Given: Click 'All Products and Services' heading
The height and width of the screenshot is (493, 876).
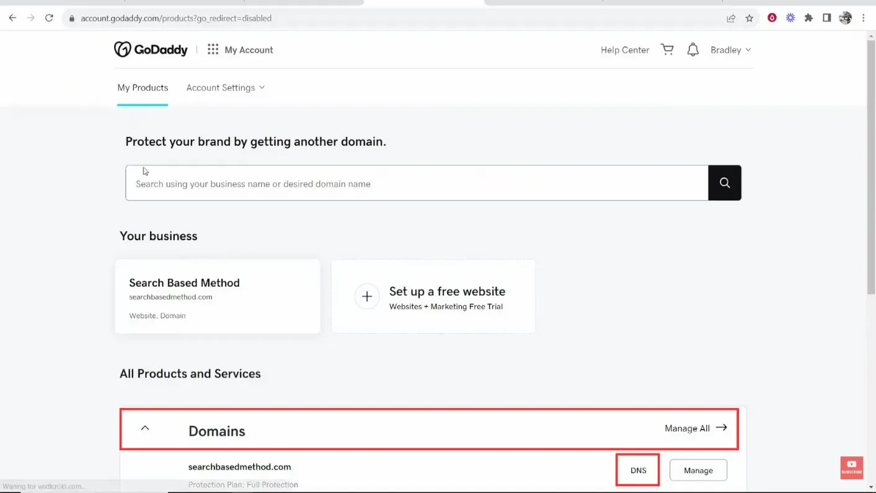Looking at the screenshot, I should (190, 373).
